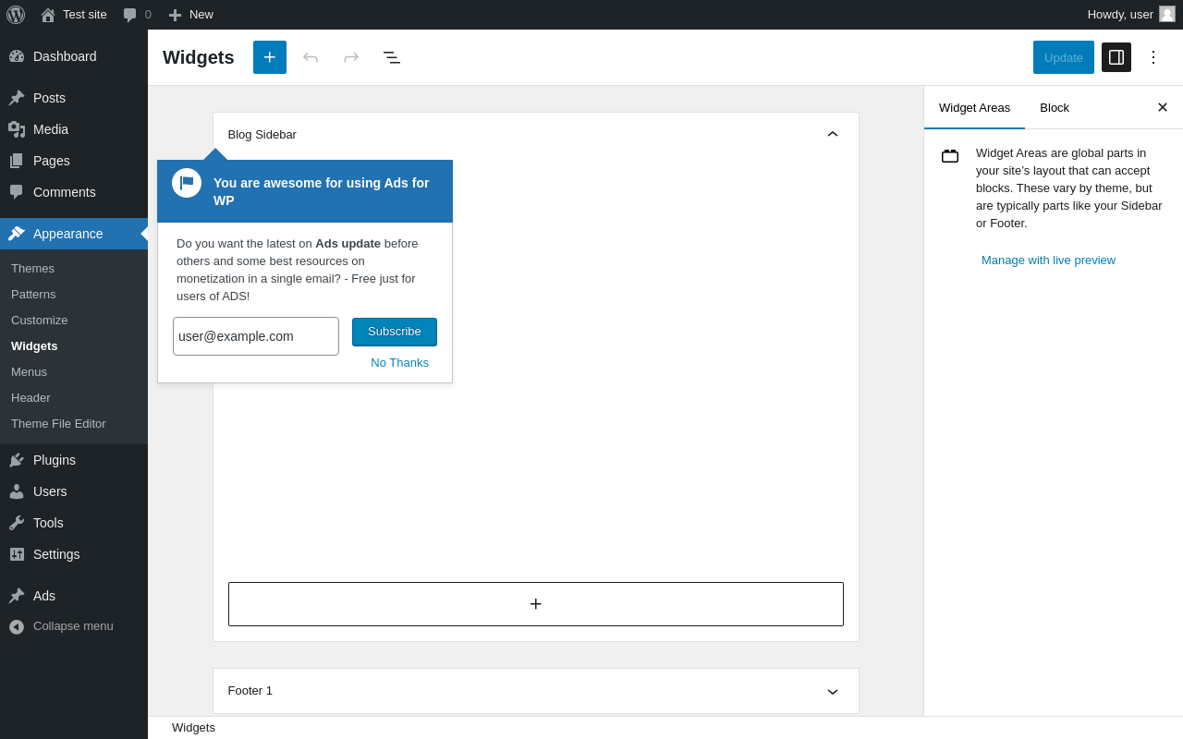Viewport: 1183px width, 739px height.
Task: Open the New content dropdown in admin bar
Action: [191, 15]
